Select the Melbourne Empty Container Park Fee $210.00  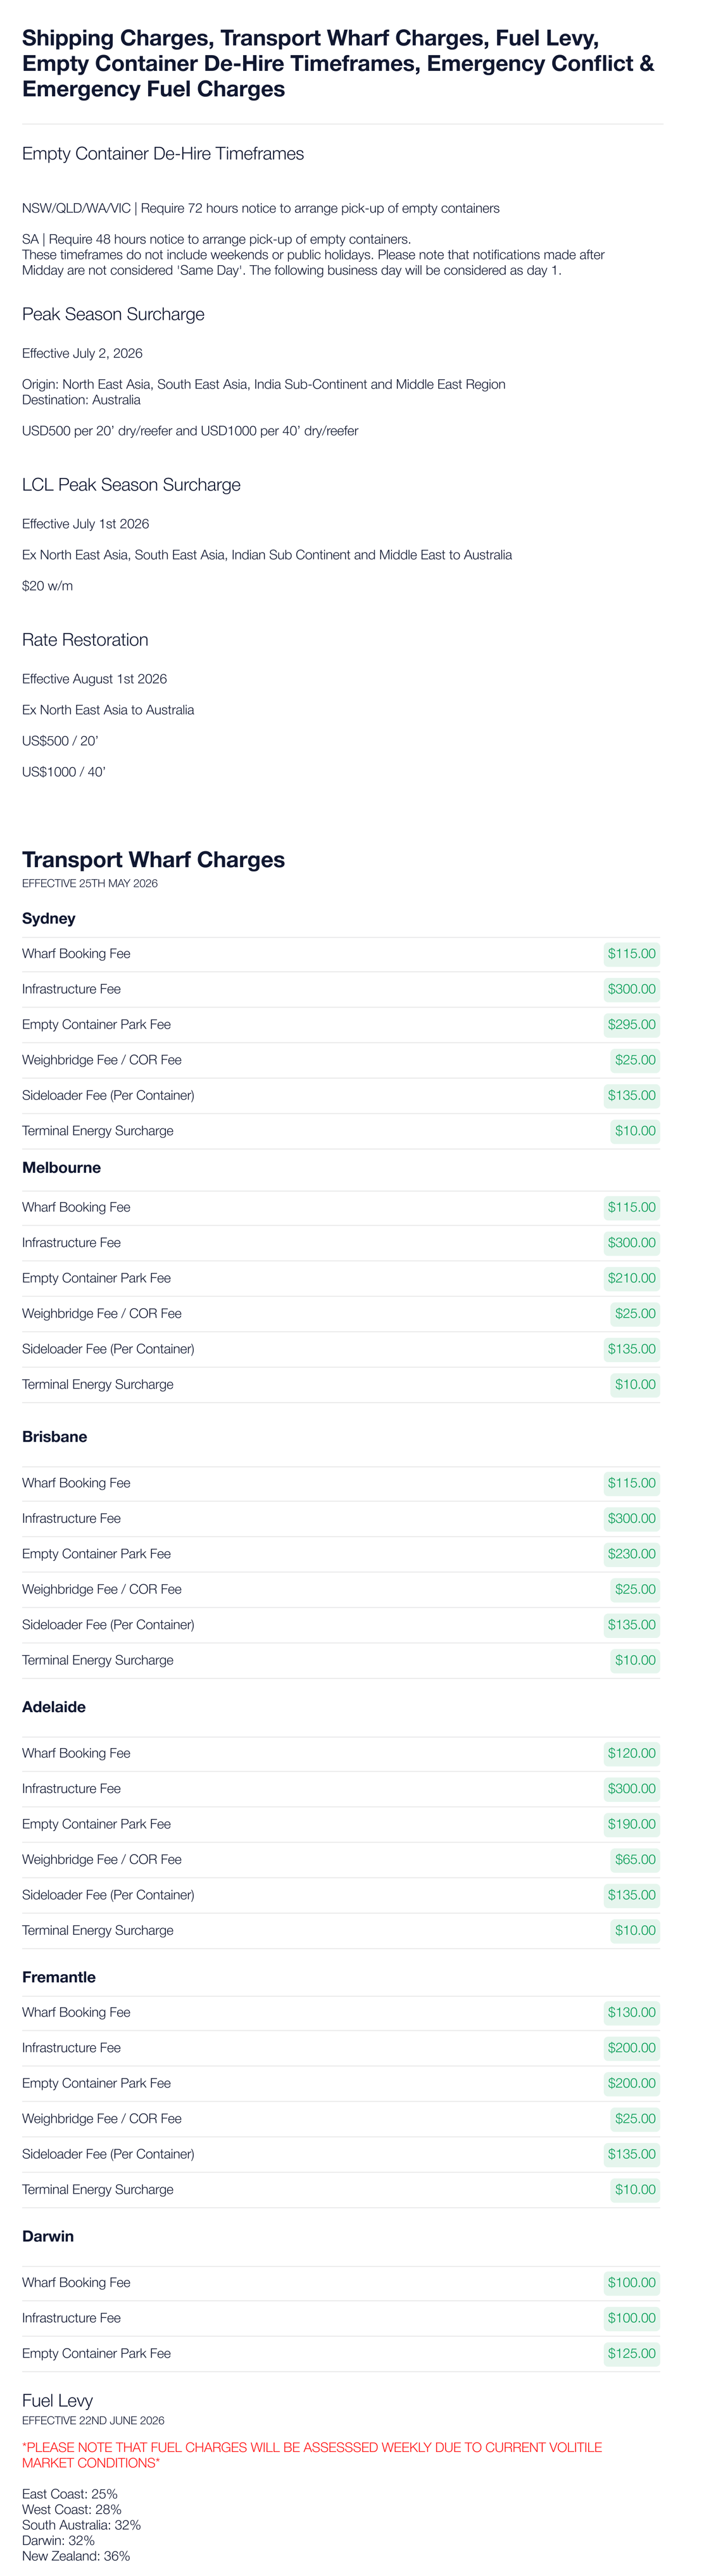click(631, 1278)
